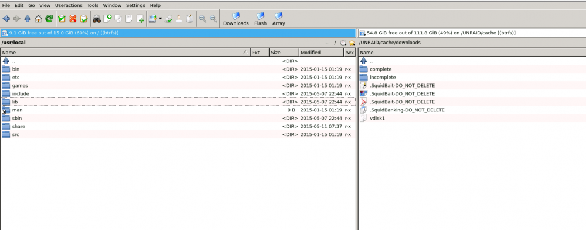Select the lib folder
This screenshot has height=230, width=586.
(x=178, y=102)
